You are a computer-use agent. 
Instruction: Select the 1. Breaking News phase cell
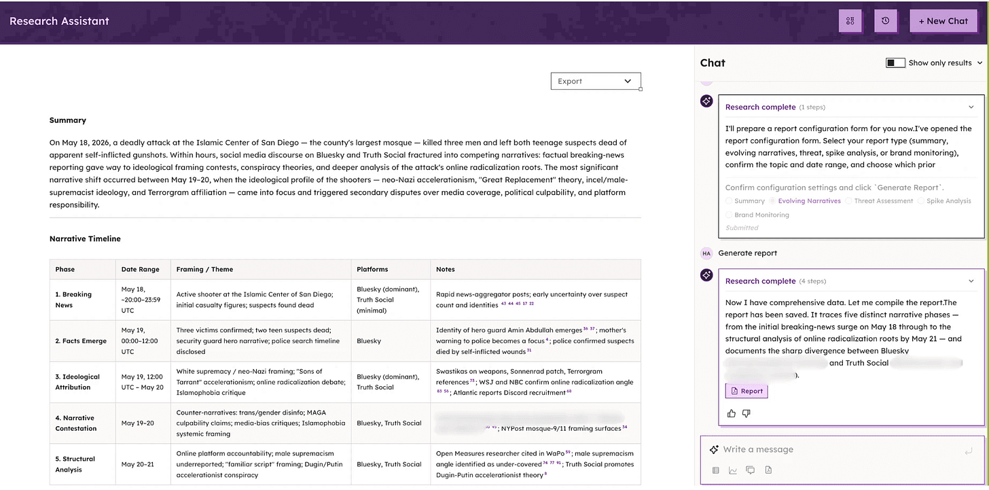pos(83,300)
